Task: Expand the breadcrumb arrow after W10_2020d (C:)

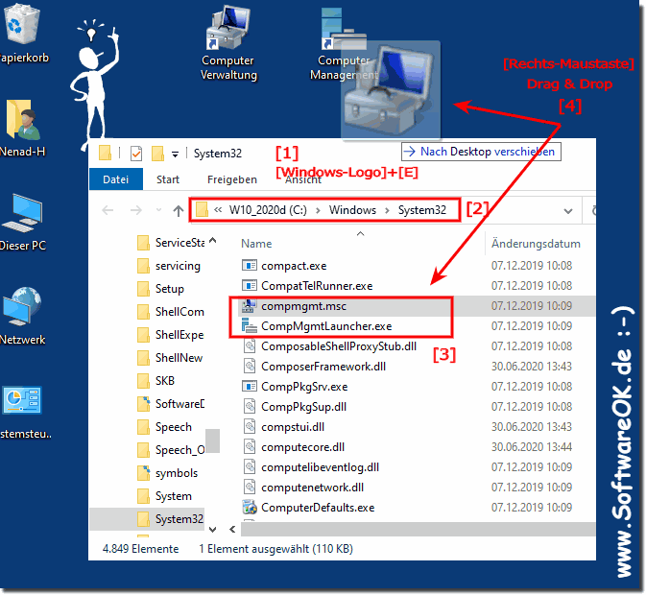Action: (318, 210)
